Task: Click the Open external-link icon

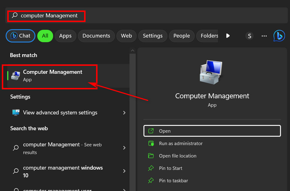Action: (x=151, y=131)
